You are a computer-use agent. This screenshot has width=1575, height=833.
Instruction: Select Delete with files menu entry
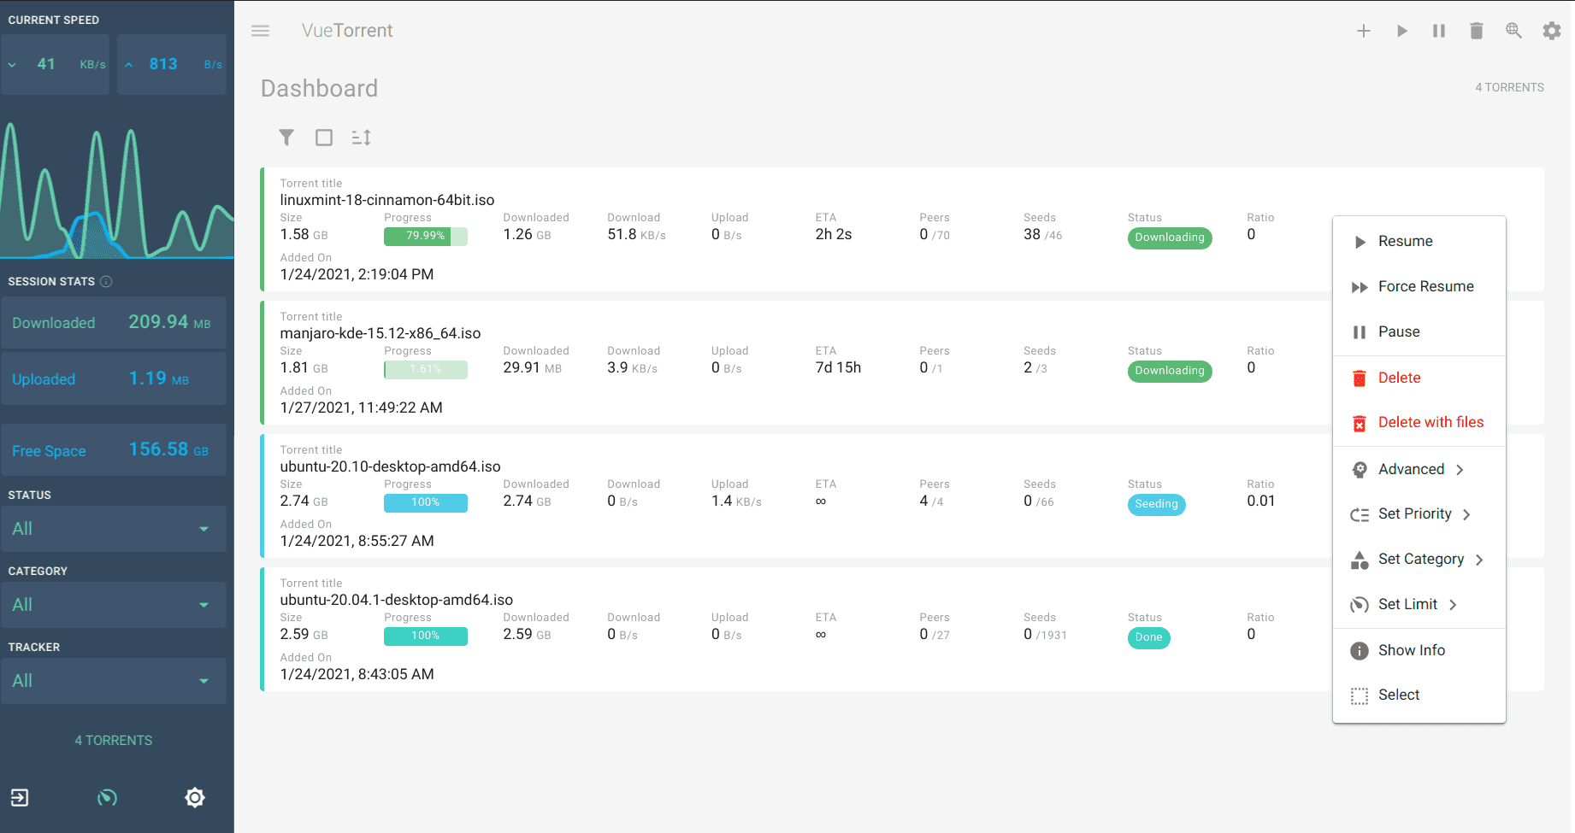1430,423
